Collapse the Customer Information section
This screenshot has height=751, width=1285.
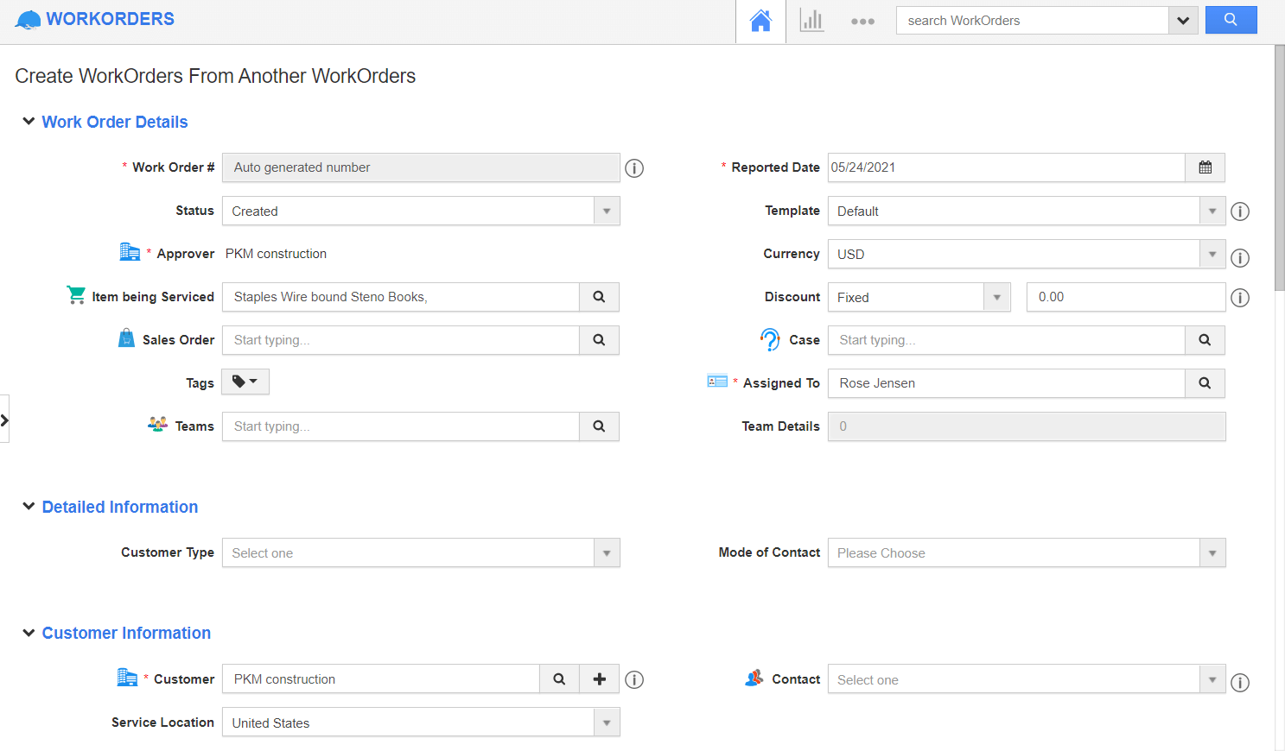pos(29,633)
